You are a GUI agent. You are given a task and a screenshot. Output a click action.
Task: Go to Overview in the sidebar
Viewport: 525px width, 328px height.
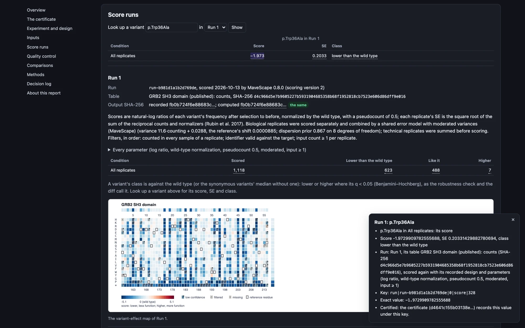click(36, 10)
